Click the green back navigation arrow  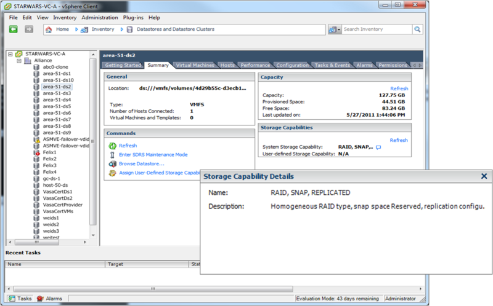pos(13,29)
